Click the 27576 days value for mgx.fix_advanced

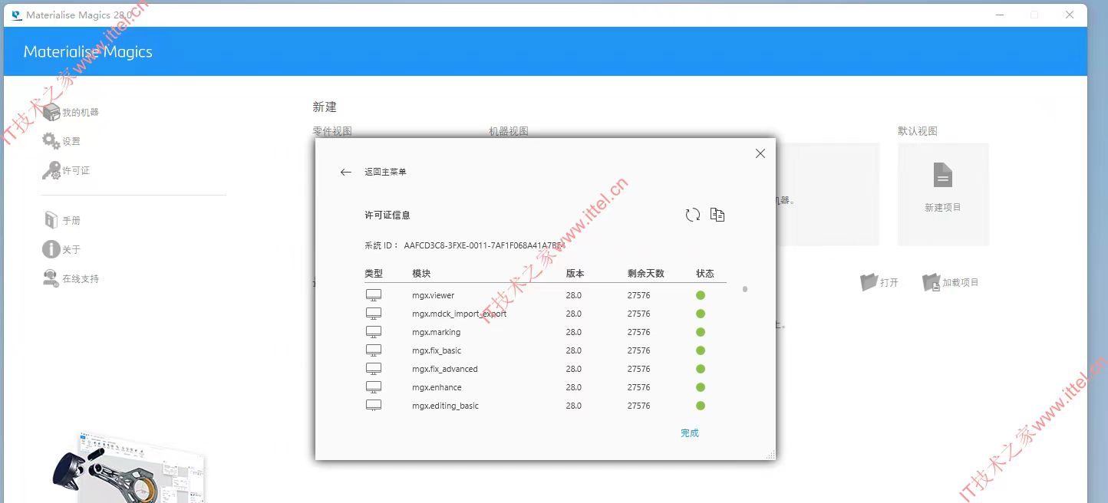[x=638, y=369]
